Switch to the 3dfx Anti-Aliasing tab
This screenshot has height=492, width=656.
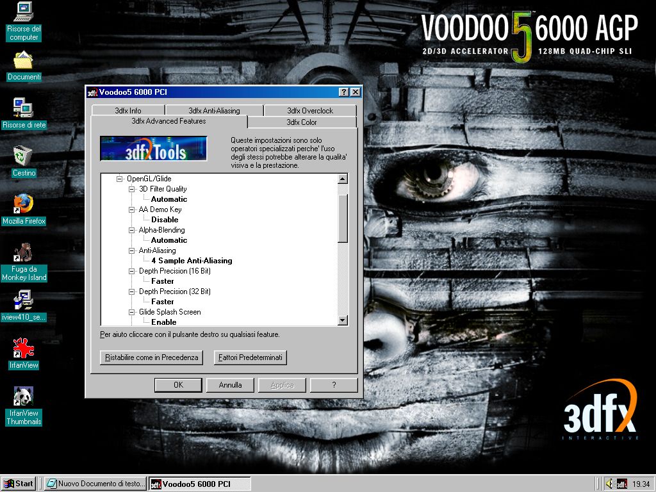click(x=214, y=110)
